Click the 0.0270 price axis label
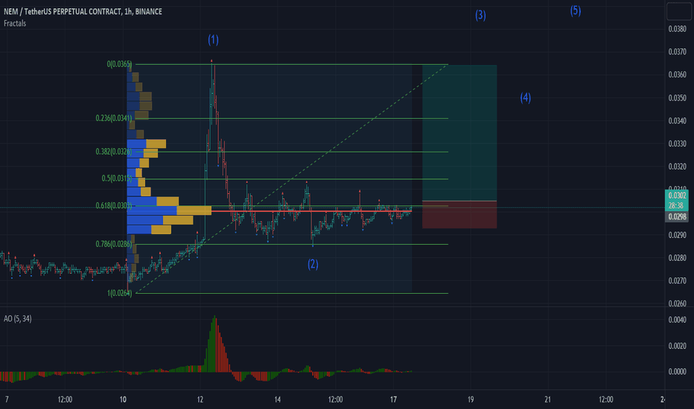Image resolution: width=694 pixels, height=409 pixels. (677, 281)
